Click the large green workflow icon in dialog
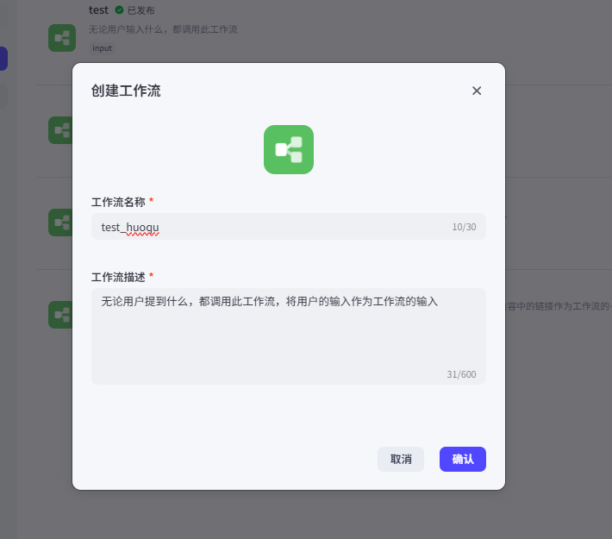The width and height of the screenshot is (612, 539). point(288,149)
